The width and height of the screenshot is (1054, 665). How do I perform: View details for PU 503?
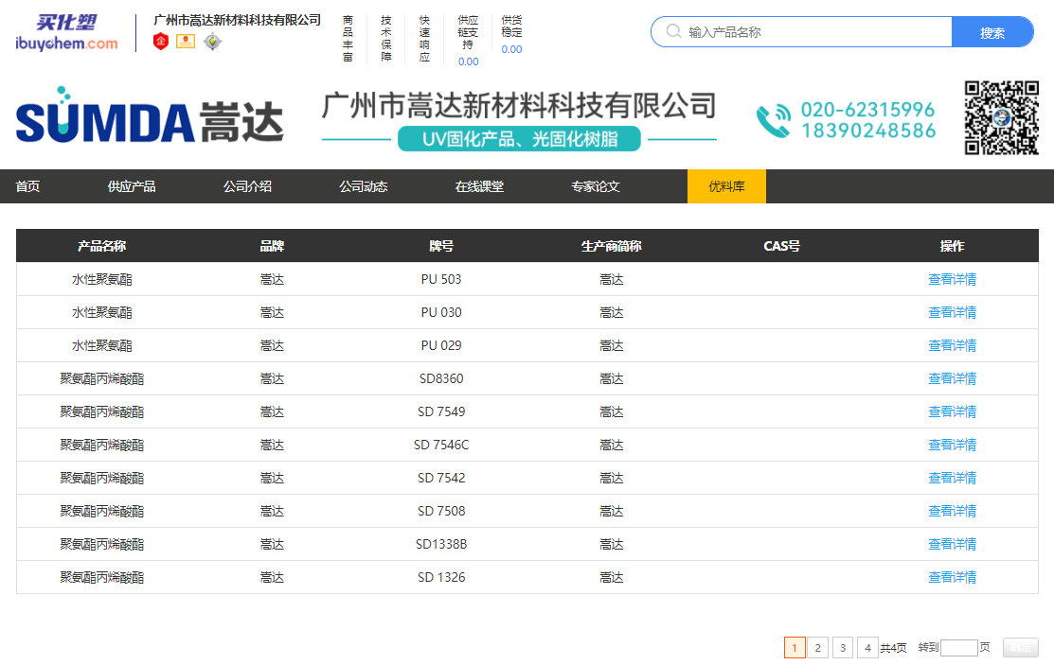point(952,279)
